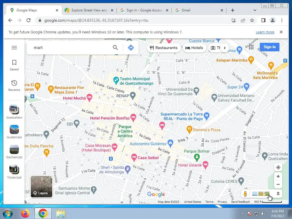Viewport: 292px width, 219px height.
Task: Click the Super 24 shopping cart pin
Action: pos(246,87)
